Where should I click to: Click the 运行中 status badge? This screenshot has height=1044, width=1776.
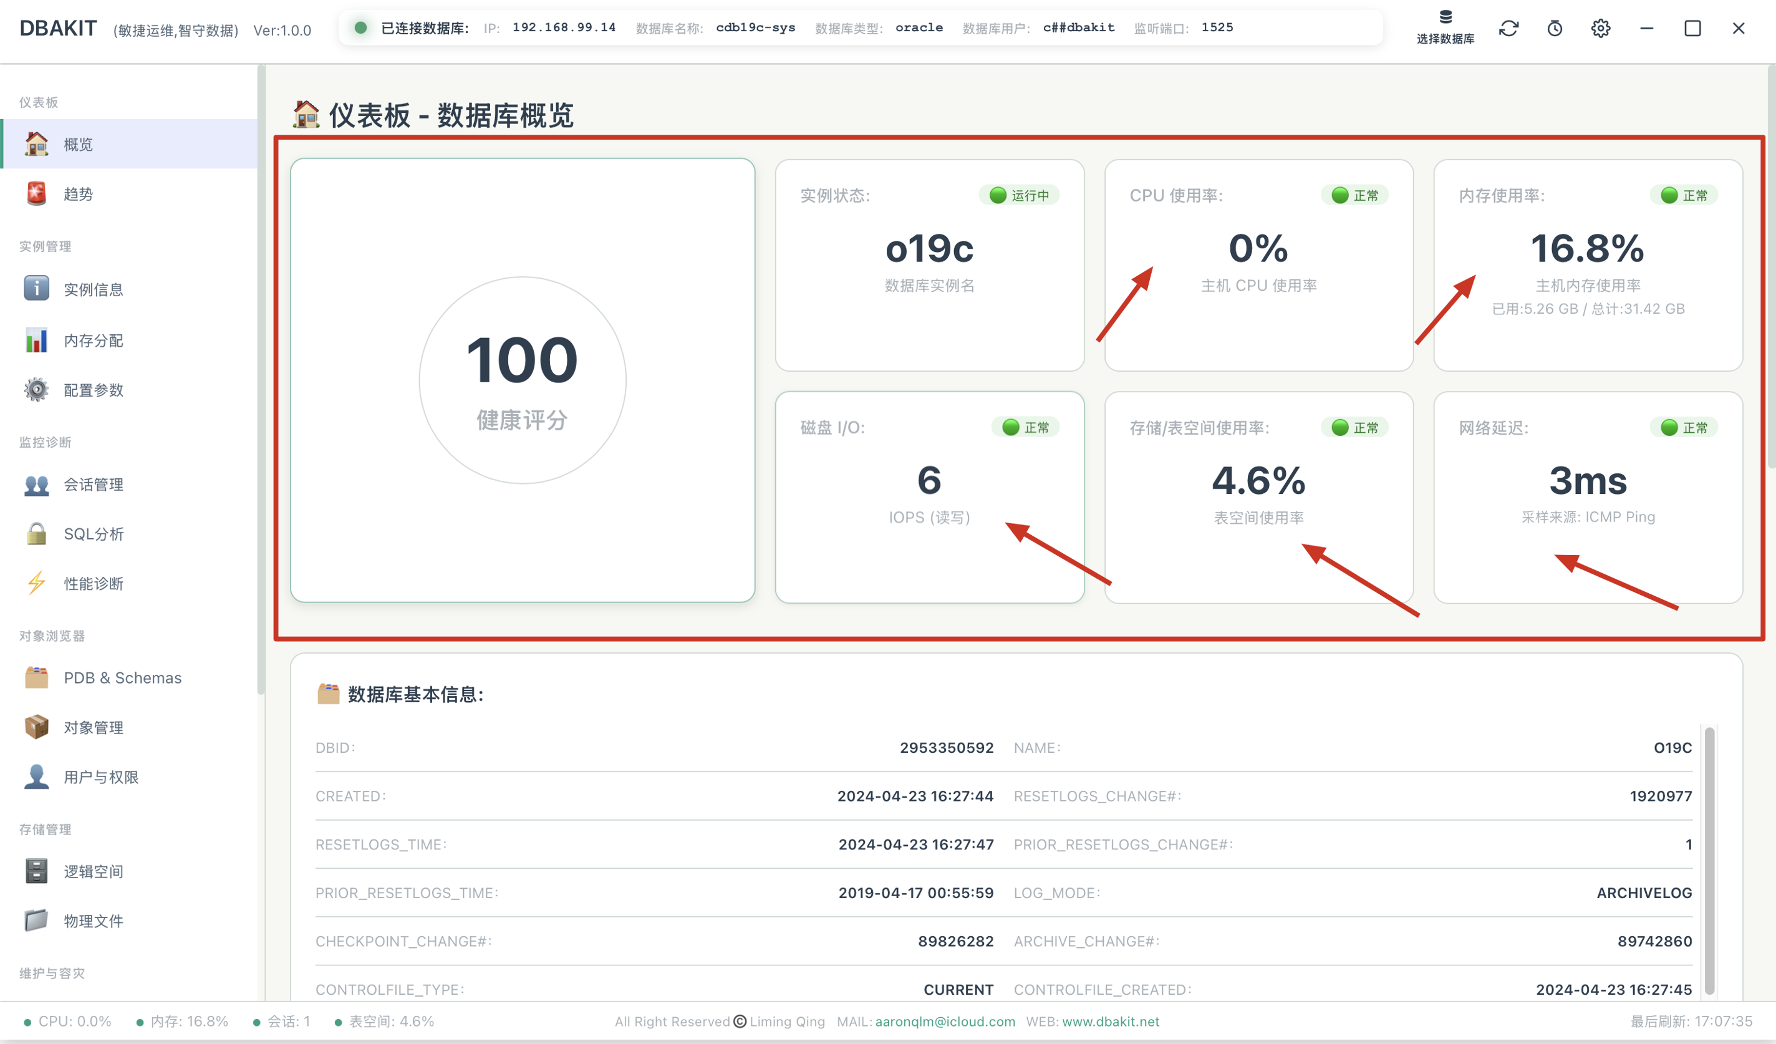click(x=1019, y=195)
